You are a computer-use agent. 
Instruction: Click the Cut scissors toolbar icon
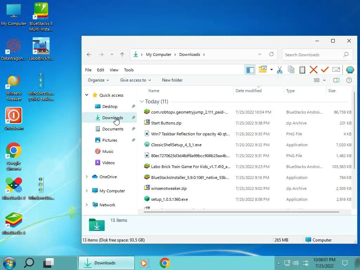[x=279, y=70]
